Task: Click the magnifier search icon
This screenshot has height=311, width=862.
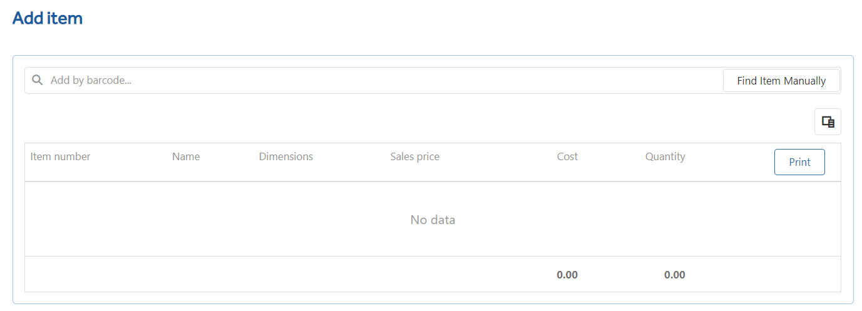Action: point(37,80)
